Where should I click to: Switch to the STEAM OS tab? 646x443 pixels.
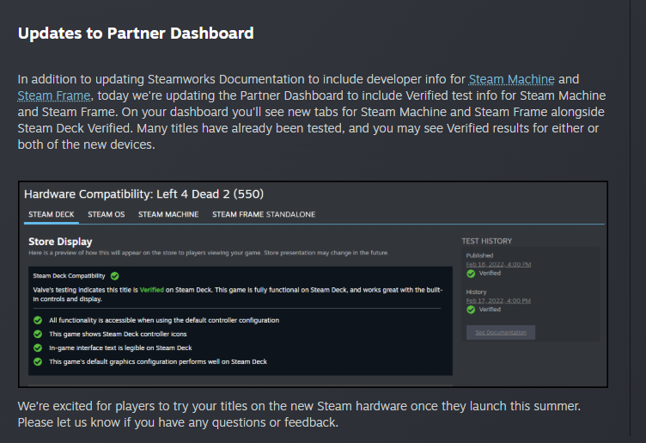[x=106, y=214]
